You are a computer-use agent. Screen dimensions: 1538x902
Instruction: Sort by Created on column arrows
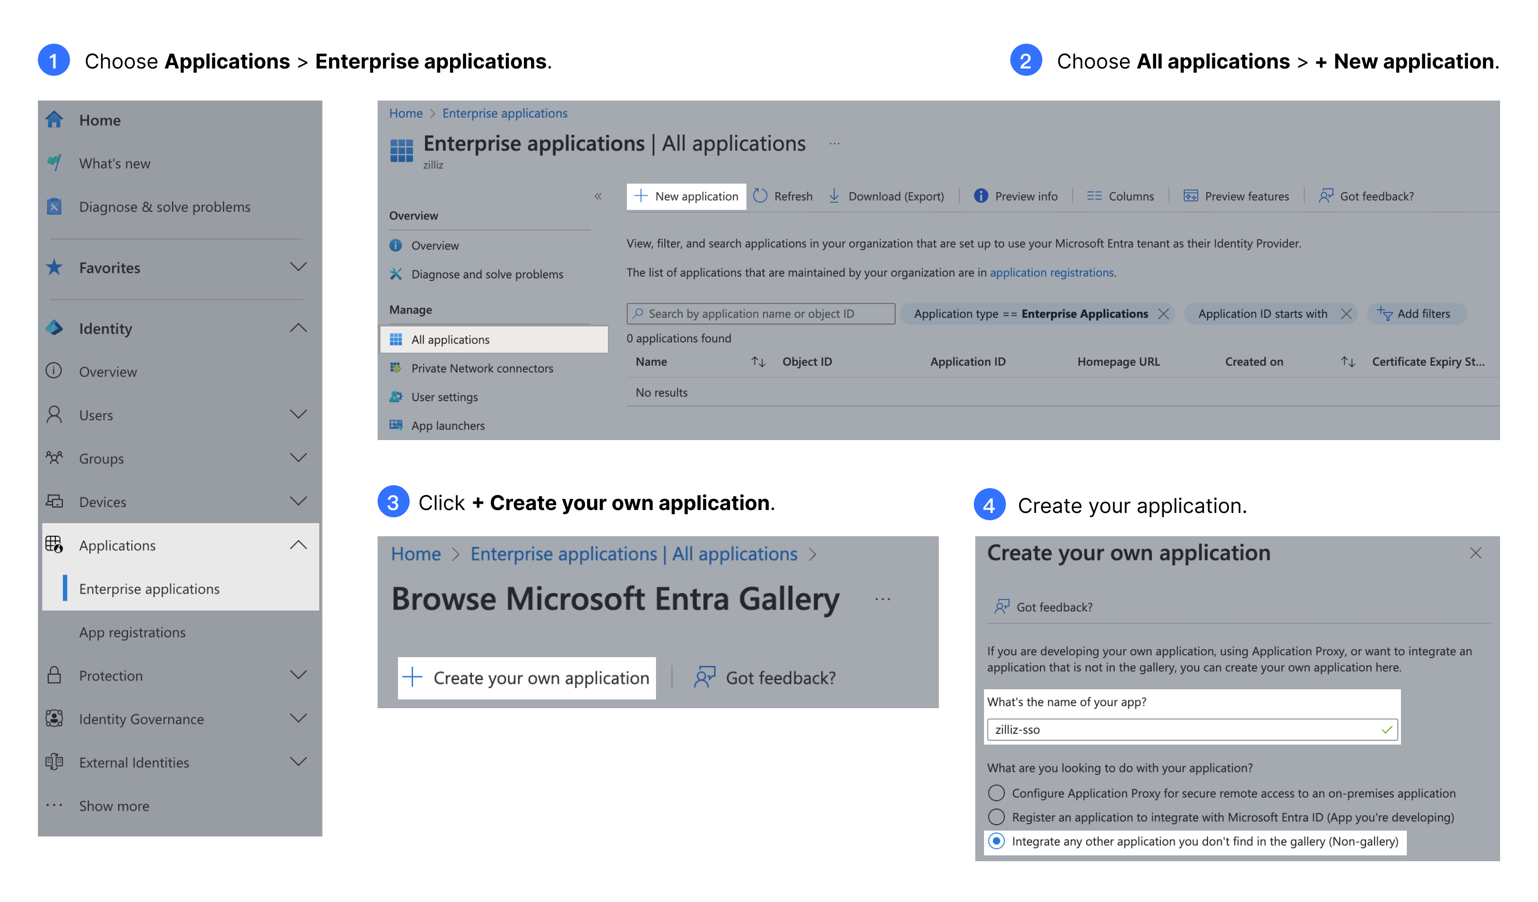(1348, 362)
